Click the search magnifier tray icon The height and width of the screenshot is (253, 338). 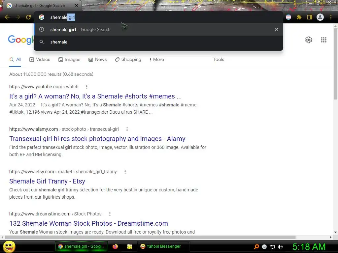click(x=256, y=247)
